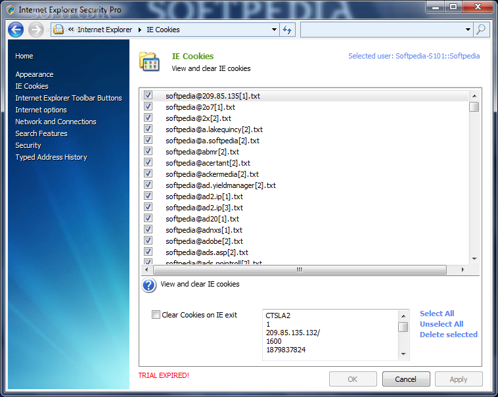Click the greyed Forward arrow button
Viewport: 498px width, 397px height.
tap(36, 30)
